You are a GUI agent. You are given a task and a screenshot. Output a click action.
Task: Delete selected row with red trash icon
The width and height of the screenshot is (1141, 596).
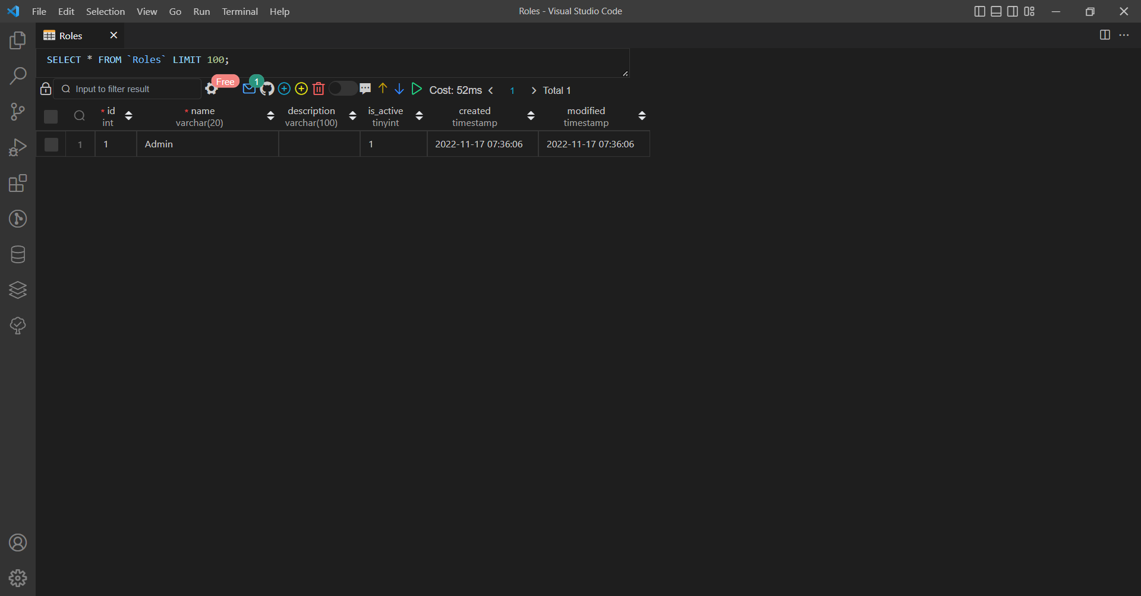(x=319, y=89)
